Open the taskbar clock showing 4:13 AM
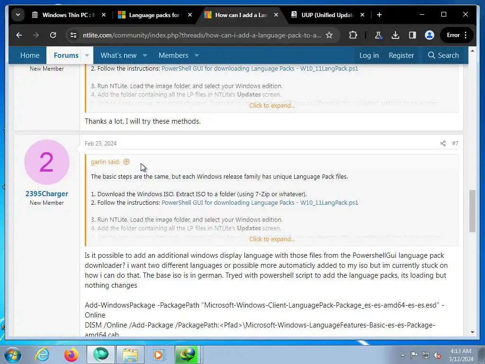This screenshot has width=485, height=364. coord(461,355)
